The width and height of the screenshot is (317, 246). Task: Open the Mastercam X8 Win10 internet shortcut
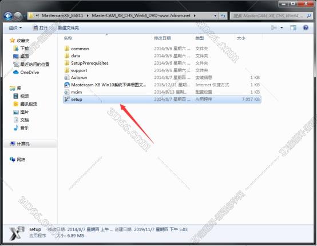[162, 85]
